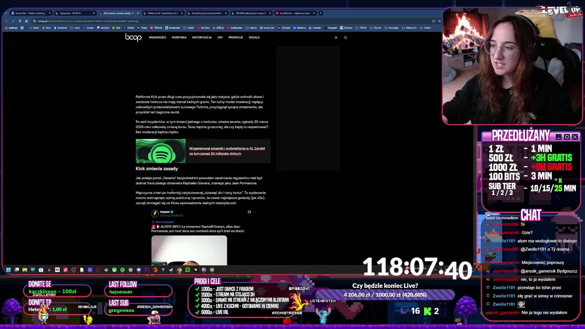
Task: Open the Windows Start menu
Action: [x=8, y=270]
